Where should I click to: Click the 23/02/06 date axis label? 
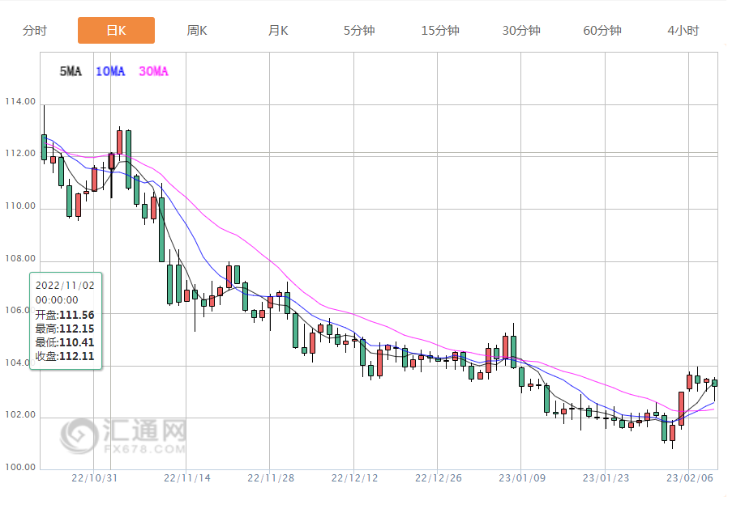click(x=689, y=478)
